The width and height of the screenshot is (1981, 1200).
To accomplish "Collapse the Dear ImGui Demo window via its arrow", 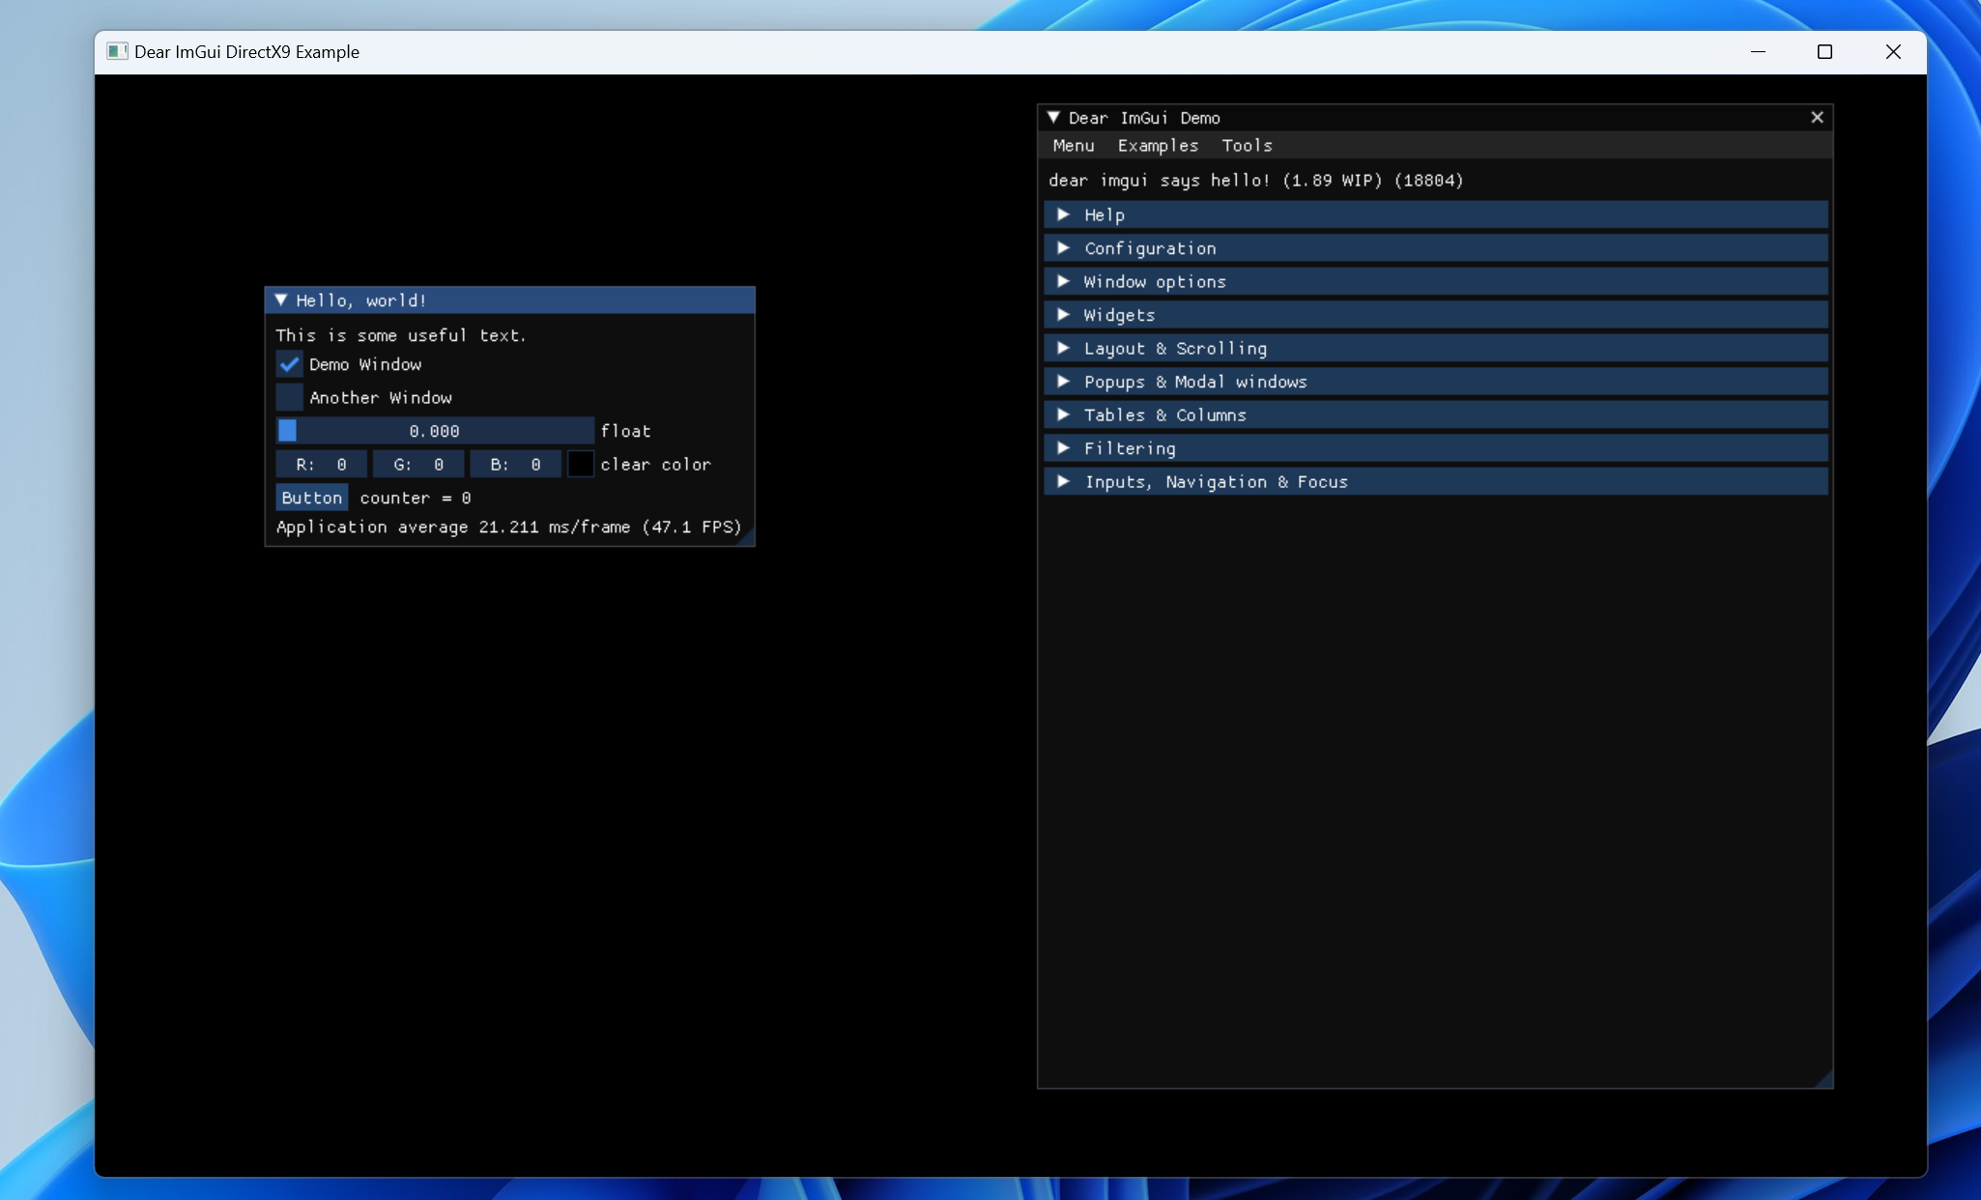I will pyautogui.click(x=1055, y=117).
